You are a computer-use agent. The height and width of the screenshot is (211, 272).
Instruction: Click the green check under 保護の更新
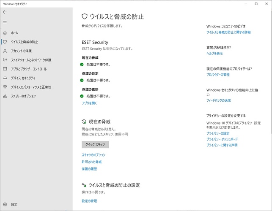coord(82,96)
